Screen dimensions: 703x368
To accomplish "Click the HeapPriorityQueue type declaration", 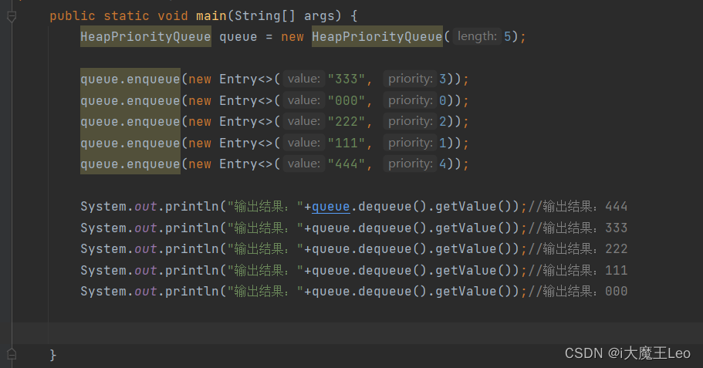I will [146, 37].
